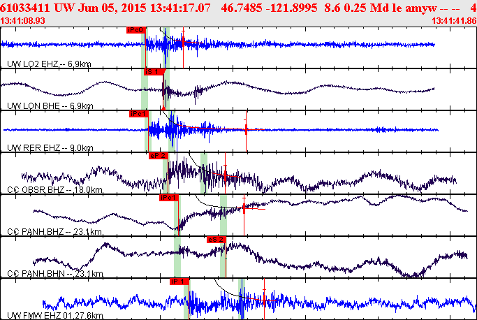The height and width of the screenshot is (320, 477).
Task: Click the origin time 13:41:17.07 in header
Action: click(x=180, y=8)
